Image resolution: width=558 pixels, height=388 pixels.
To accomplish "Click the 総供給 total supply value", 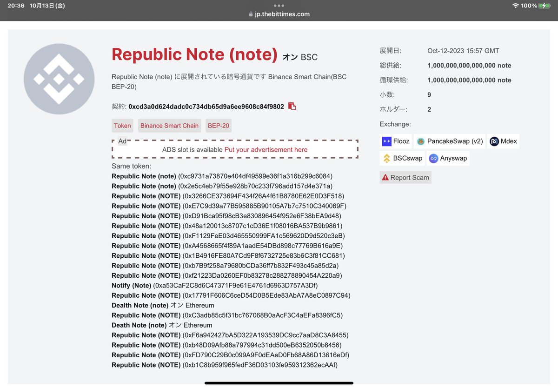I will 469,66.
